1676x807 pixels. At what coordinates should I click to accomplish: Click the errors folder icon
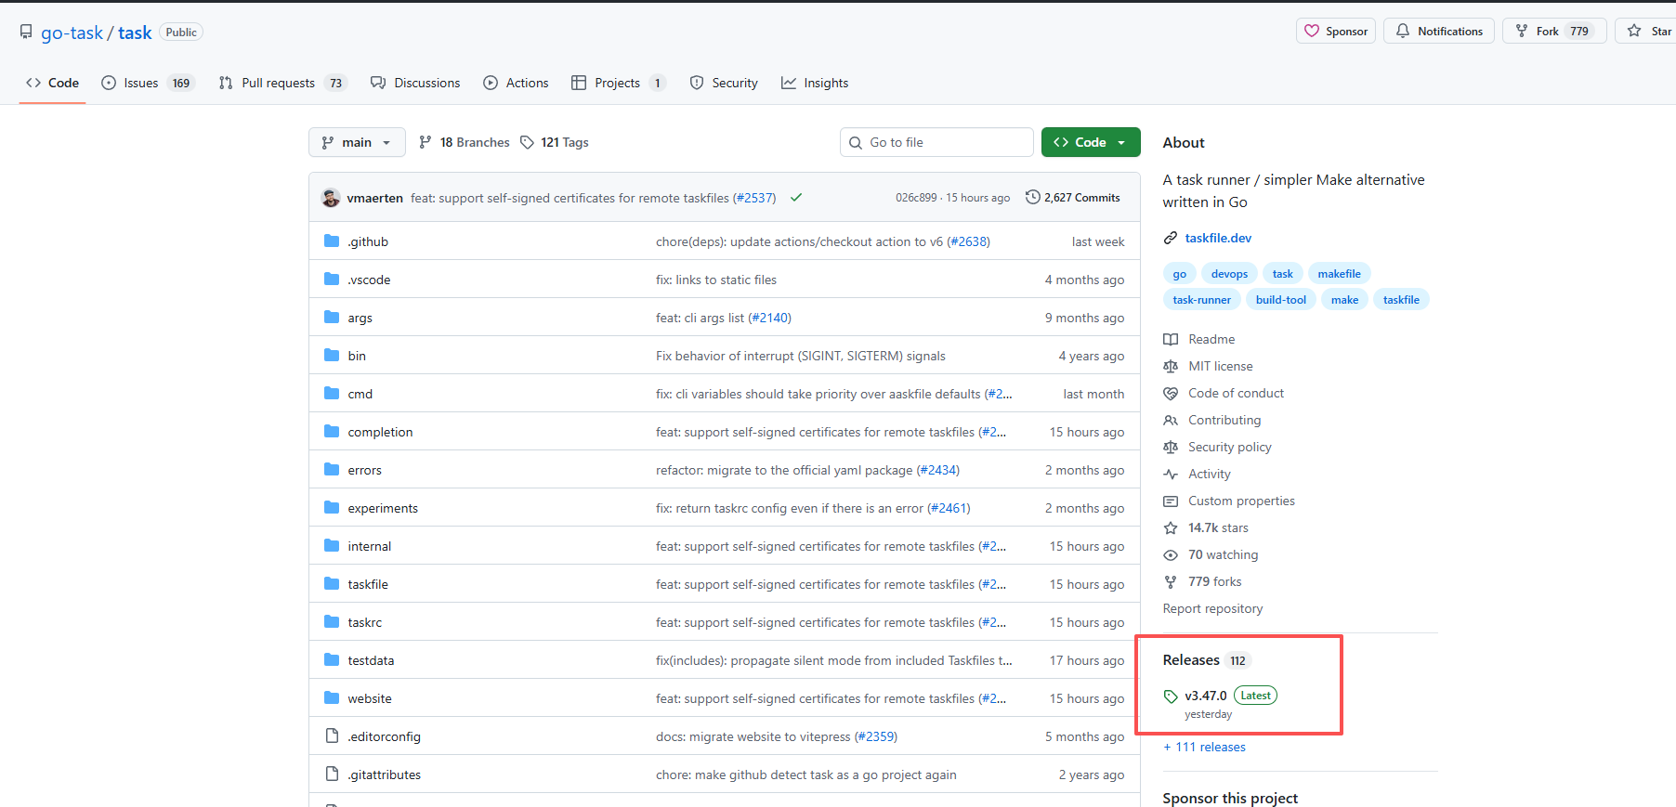pyautogui.click(x=332, y=470)
